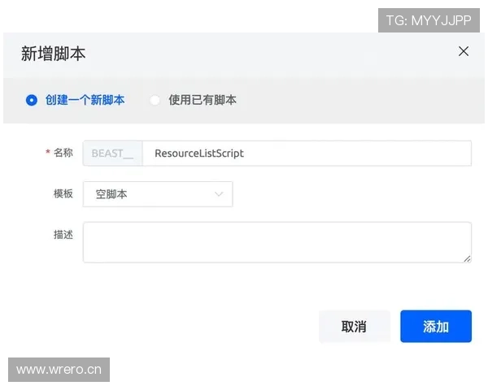
Task: Click the 描述 description text area
Action: click(277, 242)
